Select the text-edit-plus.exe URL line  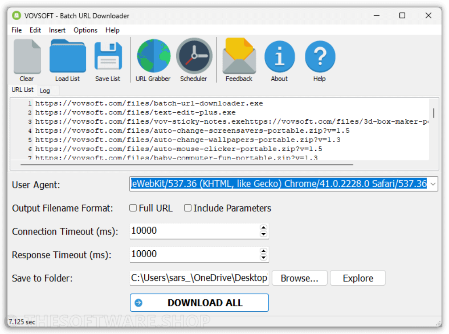pyautogui.click(x=135, y=113)
